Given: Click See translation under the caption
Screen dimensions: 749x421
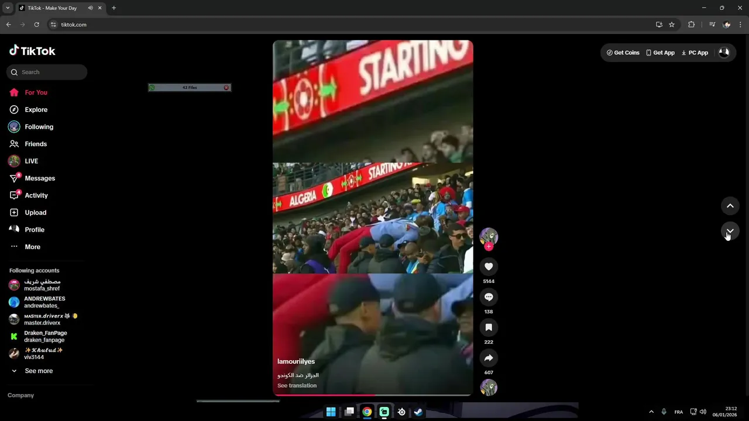Looking at the screenshot, I should [x=297, y=385].
